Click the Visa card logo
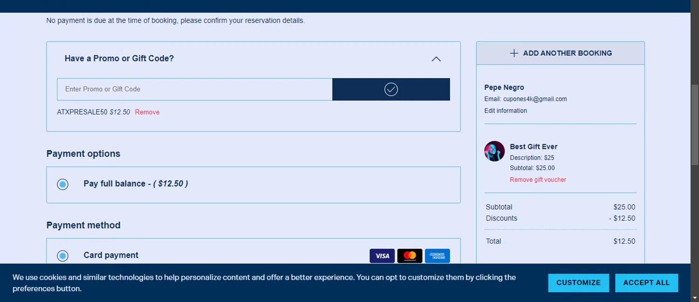Screen dimensions: 699x302 [382, 256]
